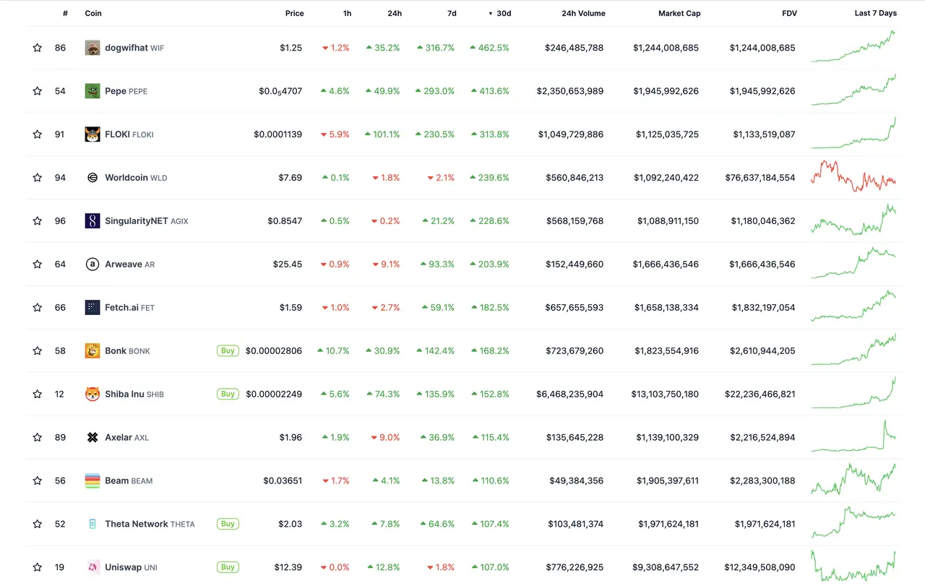Sort by the Price column header
Screen dimensions: 925x586
pos(294,13)
